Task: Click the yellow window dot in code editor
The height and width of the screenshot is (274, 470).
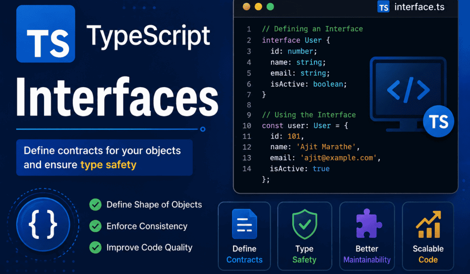Action: (258, 6)
